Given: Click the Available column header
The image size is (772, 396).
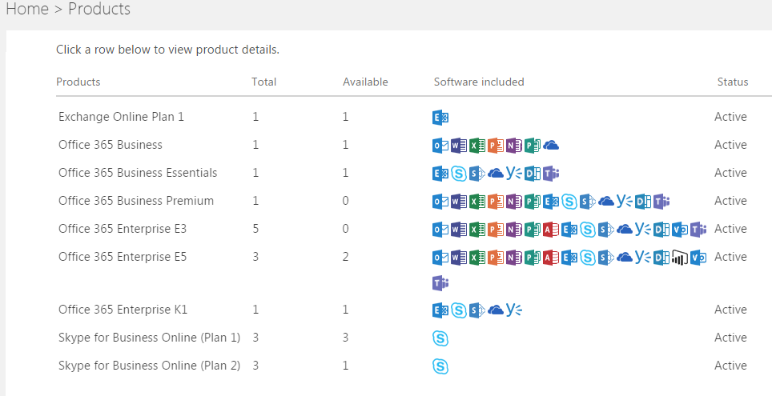Looking at the screenshot, I should tap(365, 82).
